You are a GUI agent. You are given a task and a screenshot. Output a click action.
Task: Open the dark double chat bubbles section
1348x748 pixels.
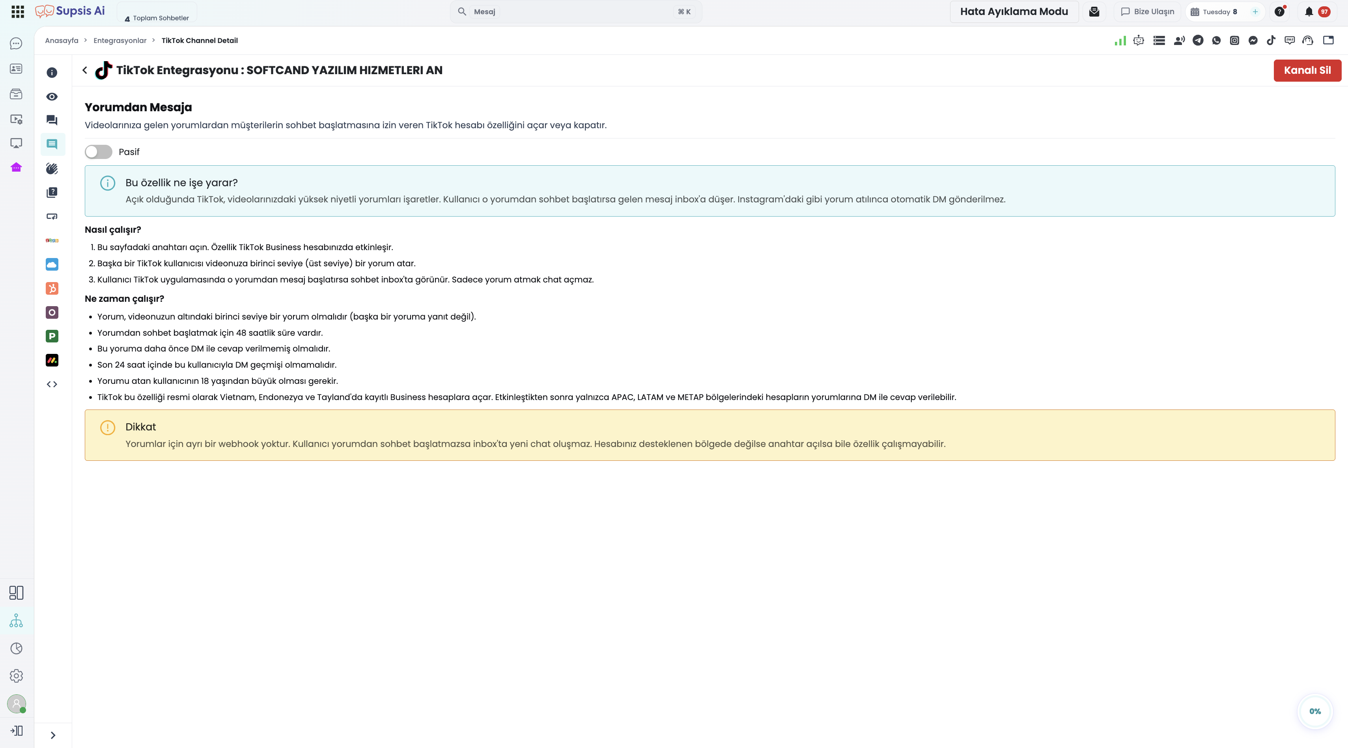point(52,120)
